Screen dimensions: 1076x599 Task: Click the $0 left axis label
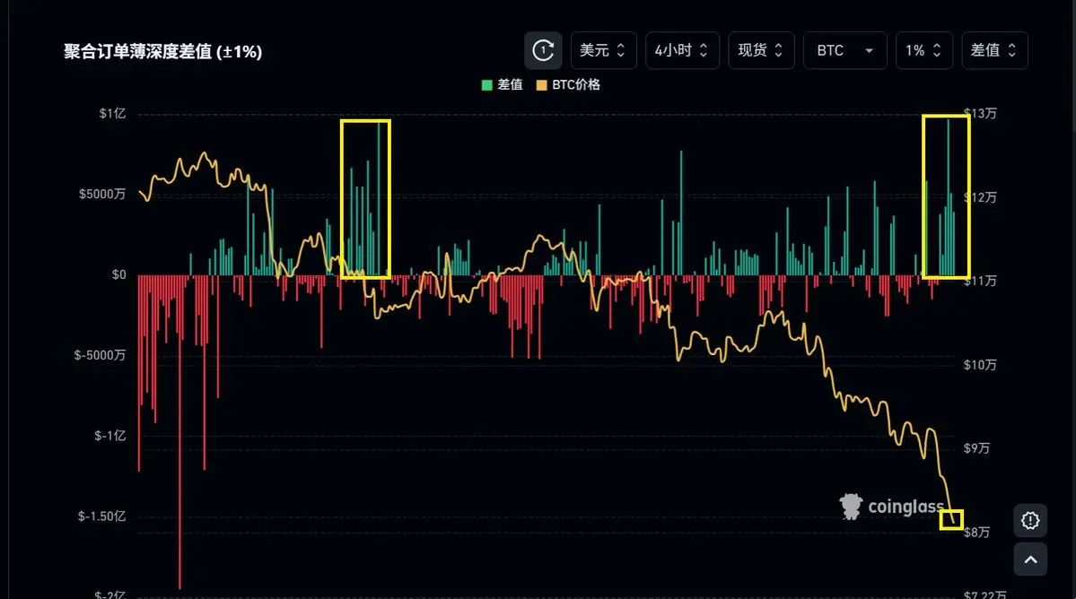point(118,274)
